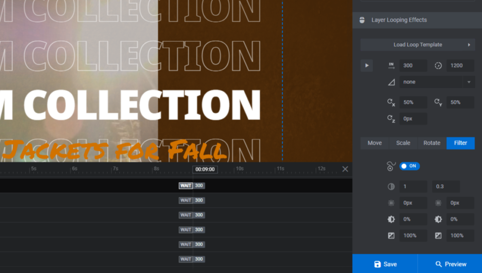Select the WAIT 300 frame in fourth row
482x273 pixels.
pos(192,230)
